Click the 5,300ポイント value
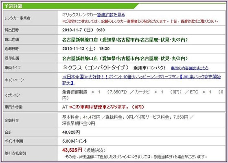 75,141
